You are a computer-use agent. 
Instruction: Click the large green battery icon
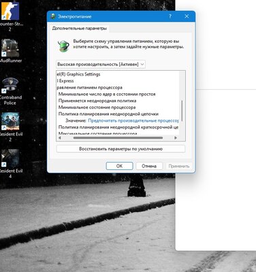(x=63, y=46)
